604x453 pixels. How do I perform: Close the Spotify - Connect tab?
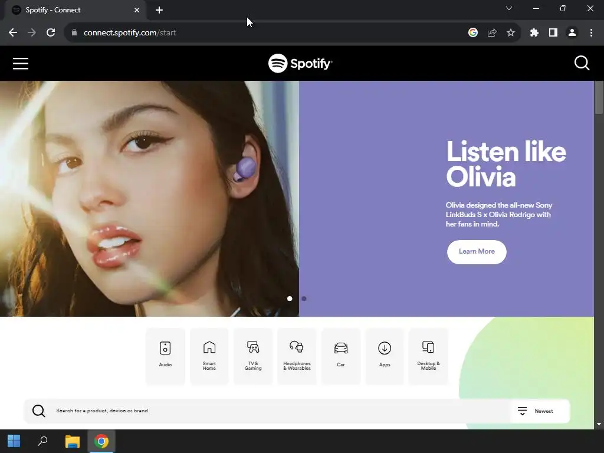pos(137,10)
